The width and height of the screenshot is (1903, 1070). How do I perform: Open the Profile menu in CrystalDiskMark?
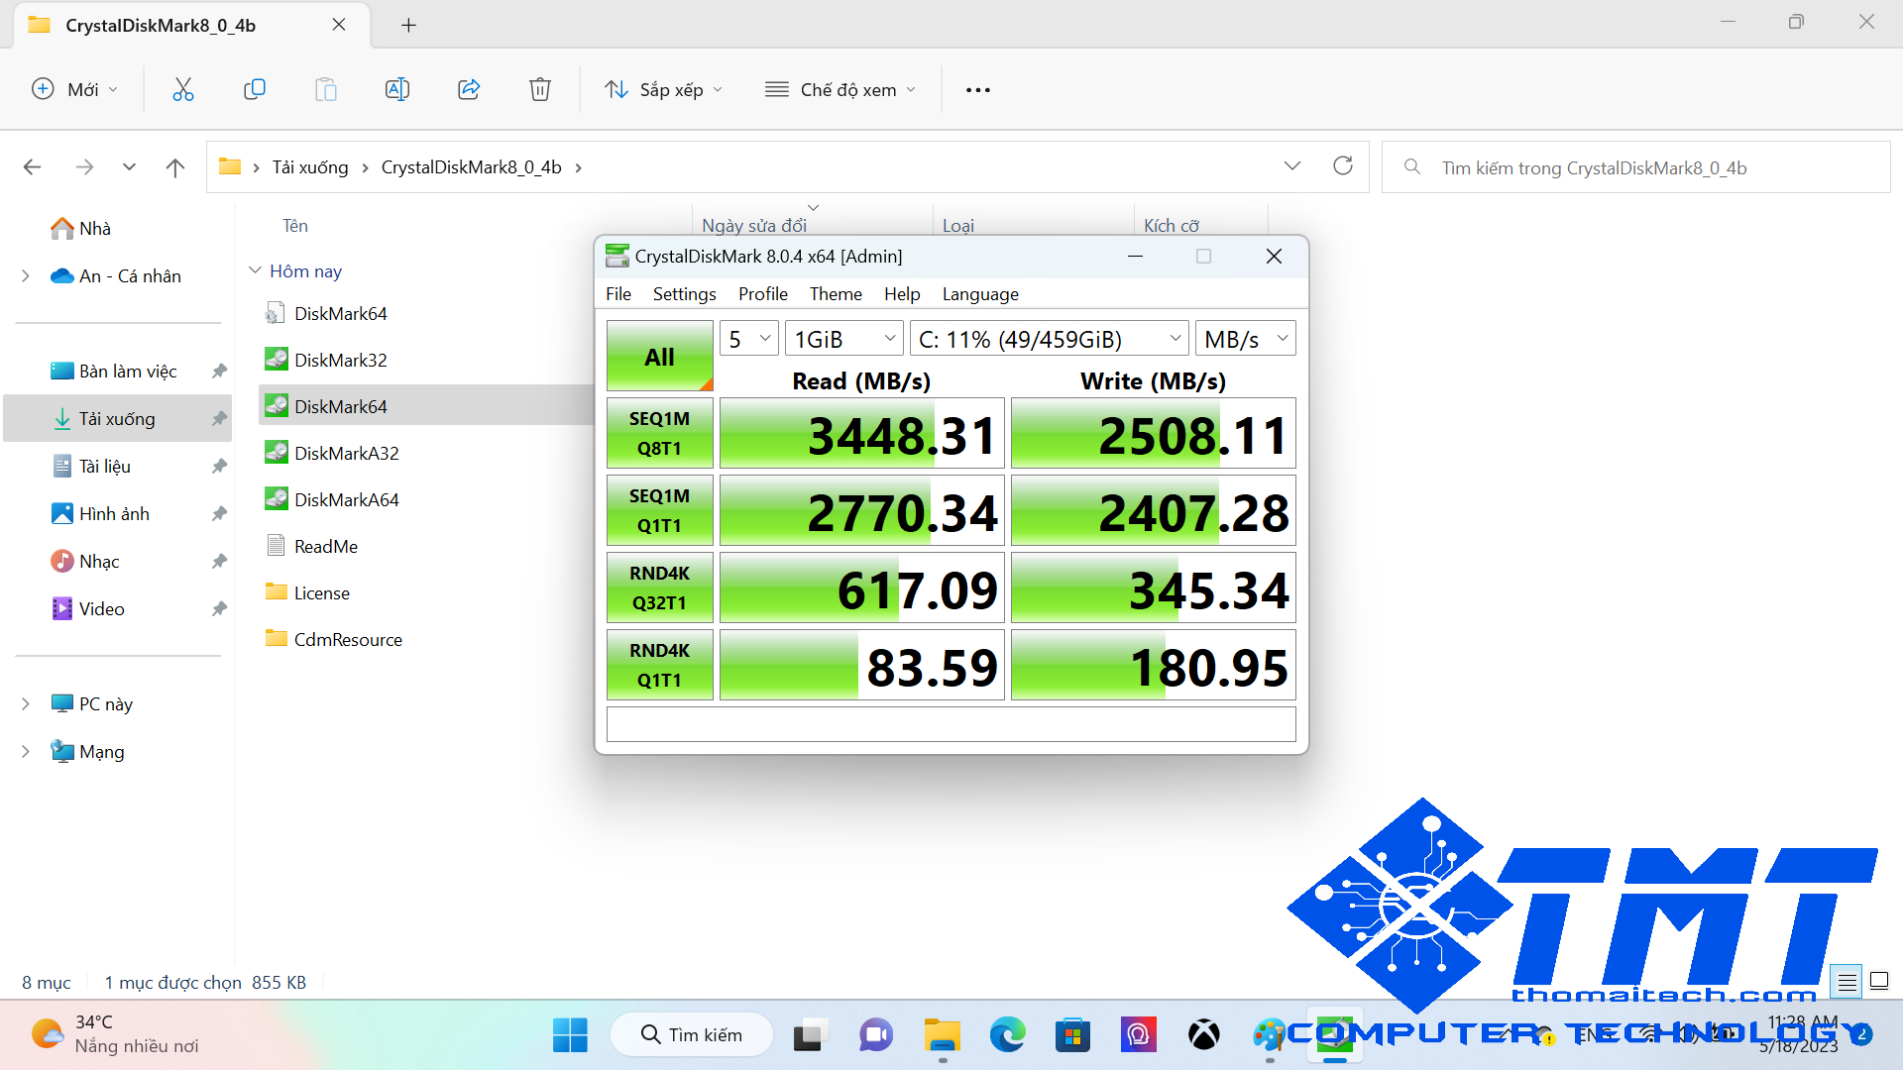coord(762,294)
